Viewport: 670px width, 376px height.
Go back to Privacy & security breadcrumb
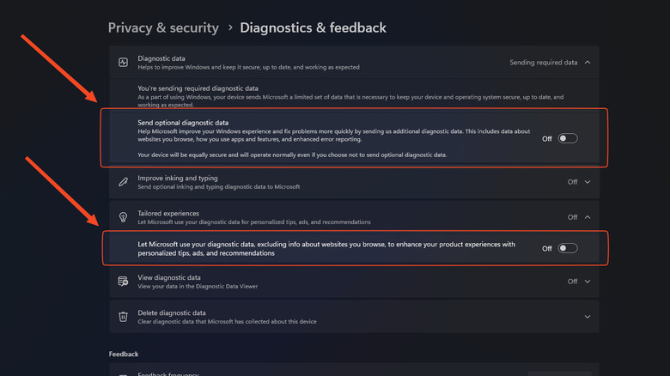pos(163,27)
